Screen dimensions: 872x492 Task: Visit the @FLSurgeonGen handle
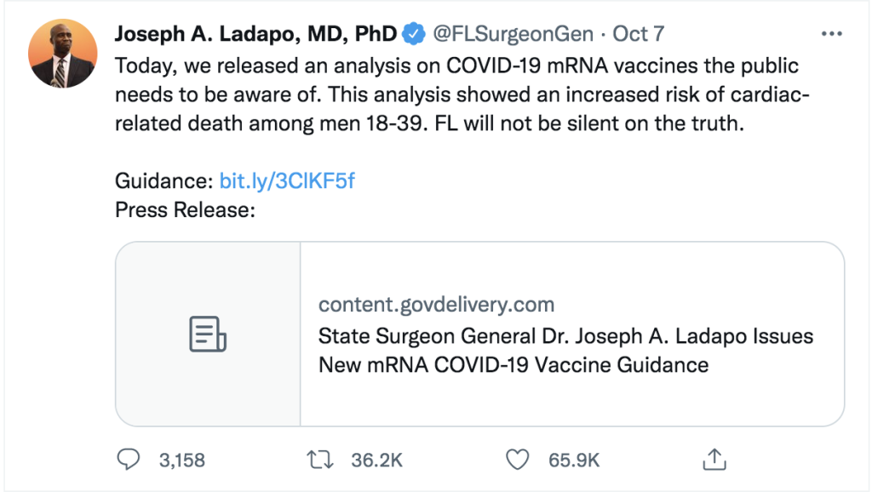coord(513,34)
